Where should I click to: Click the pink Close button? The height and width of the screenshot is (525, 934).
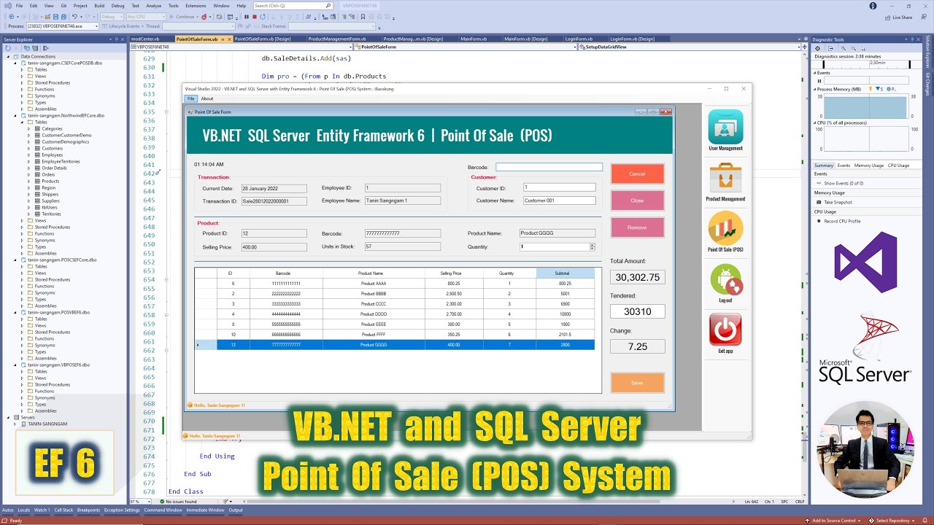637,201
